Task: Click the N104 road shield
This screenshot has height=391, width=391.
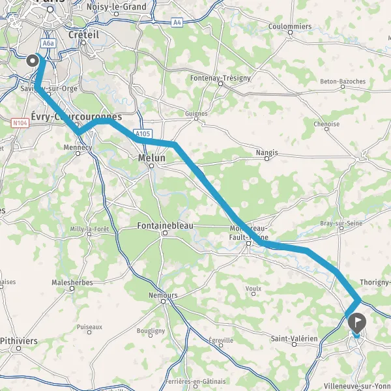Action: [x=20, y=123]
